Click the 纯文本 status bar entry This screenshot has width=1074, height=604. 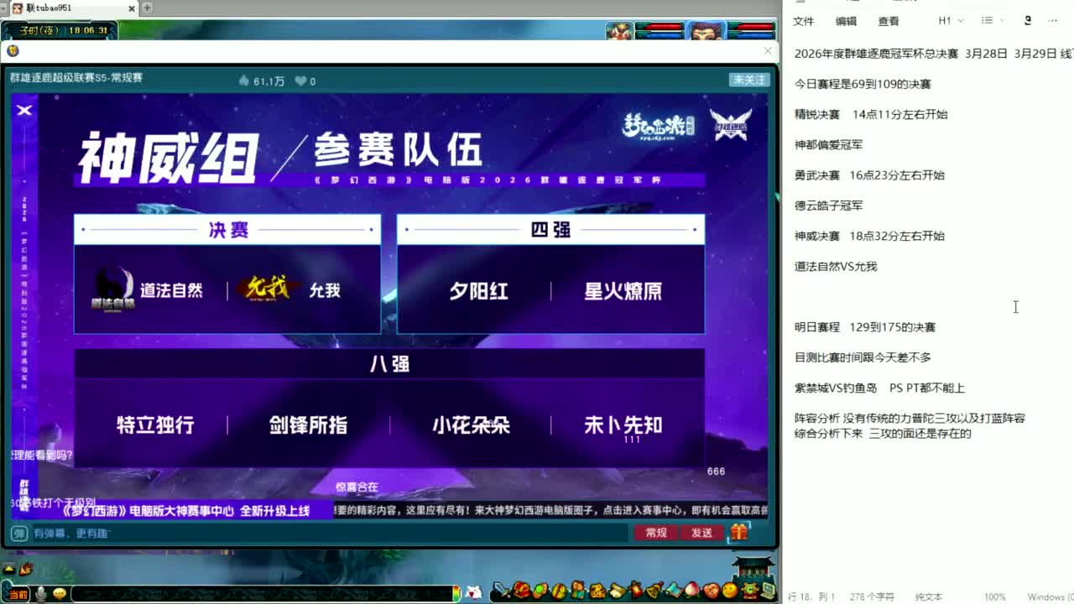pos(929,596)
